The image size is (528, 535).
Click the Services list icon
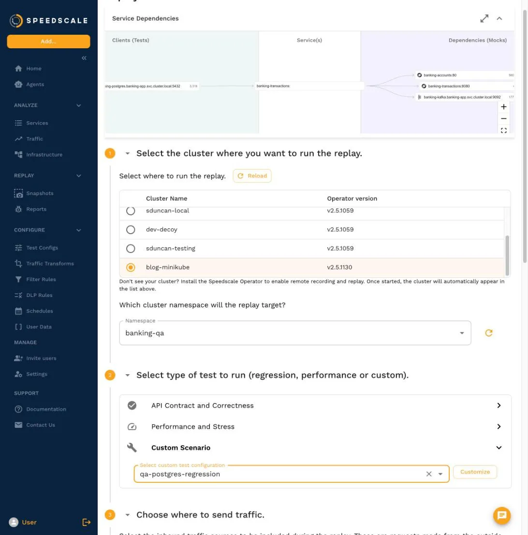point(18,123)
